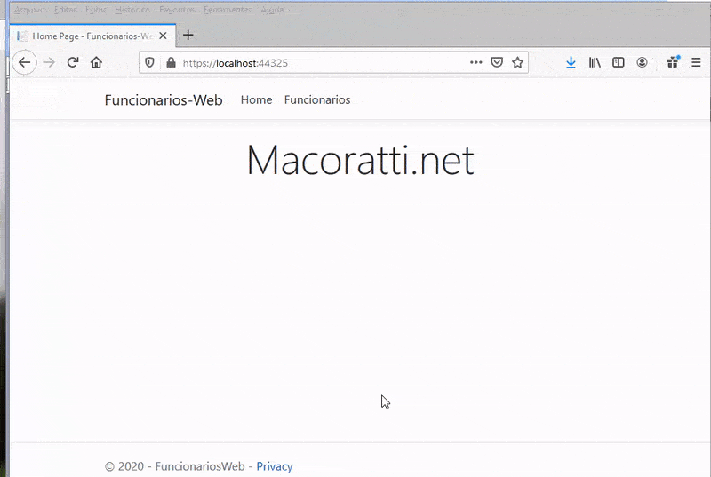
Task: Click the © 2020 - FuncionariosWeb footer text
Action: (174, 466)
